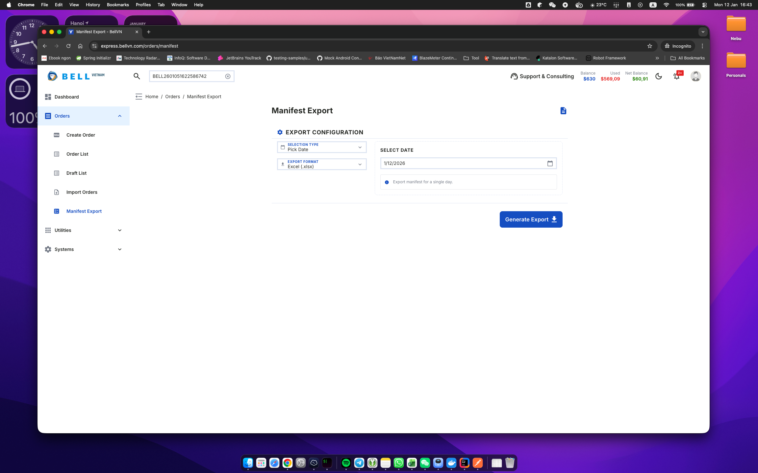Viewport: 758px width, 473px height.
Task: Open the notifications bell
Action: coord(676,77)
